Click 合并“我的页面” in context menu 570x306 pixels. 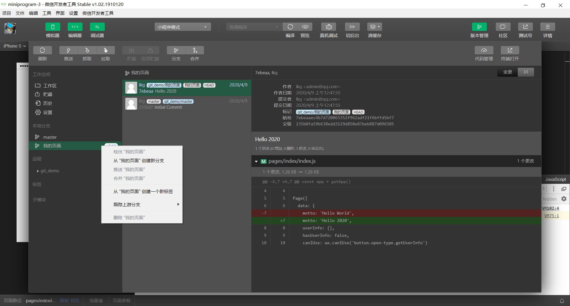point(142,178)
